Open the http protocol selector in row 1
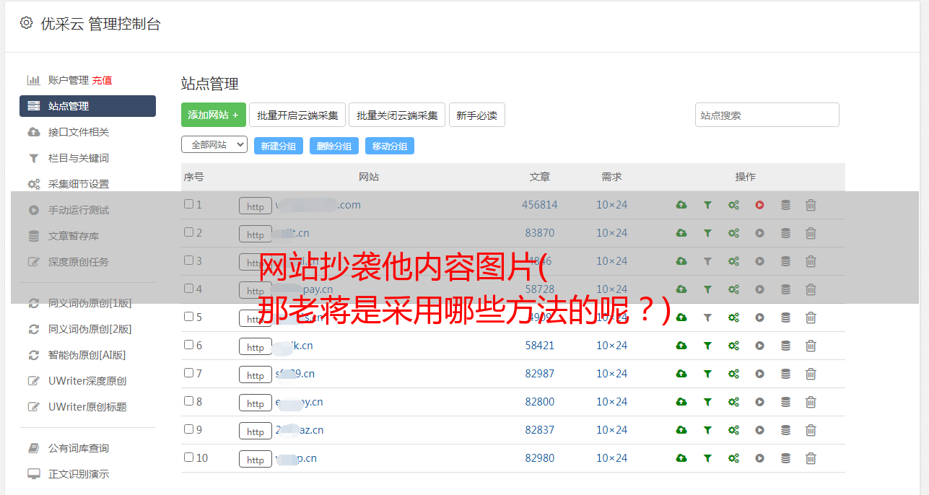This screenshot has width=929, height=495. pyautogui.click(x=256, y=206)
